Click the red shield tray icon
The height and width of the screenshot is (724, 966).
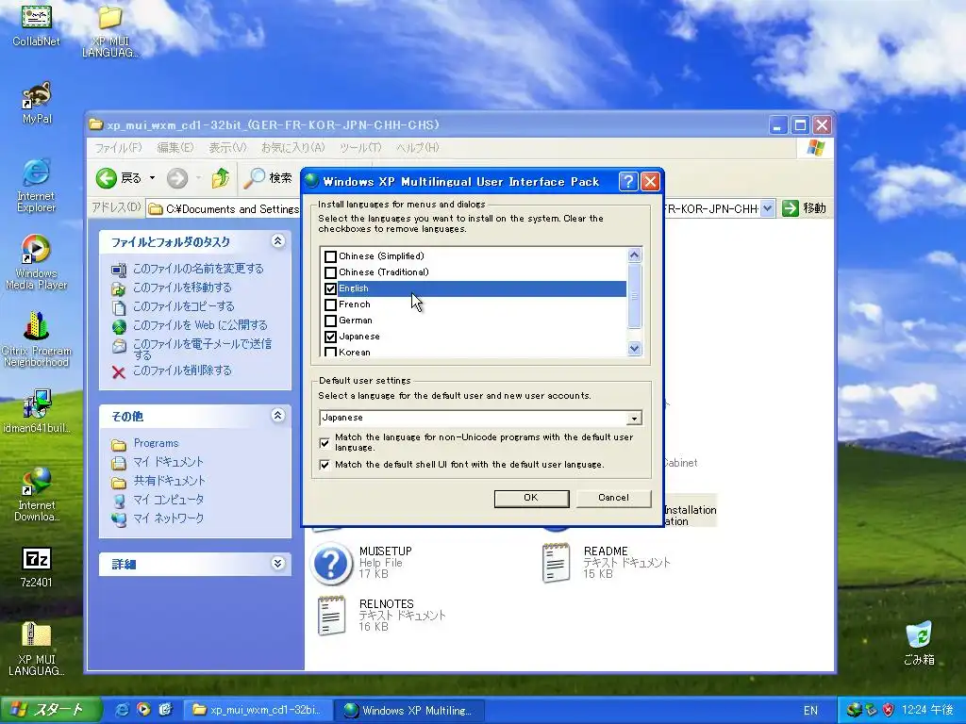[888, 710]
